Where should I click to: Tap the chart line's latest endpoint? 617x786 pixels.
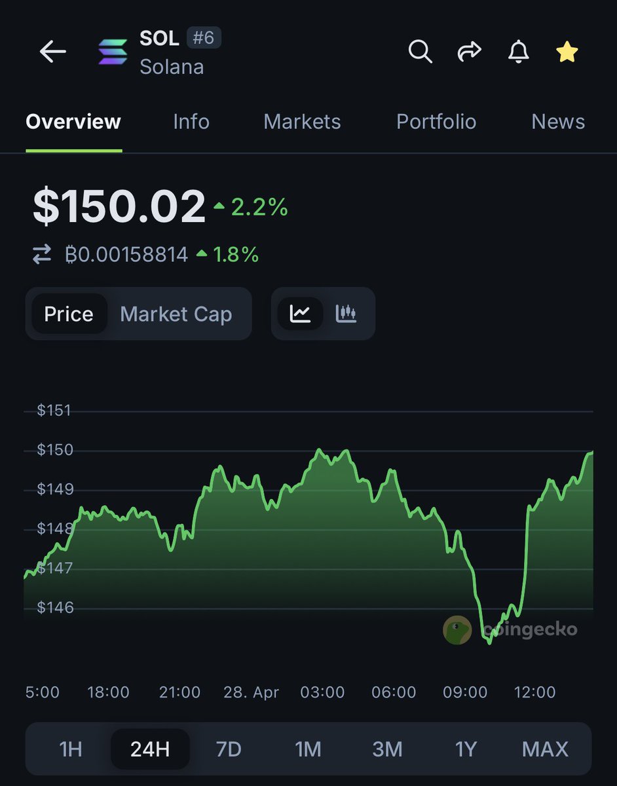(x=591, y=452)
